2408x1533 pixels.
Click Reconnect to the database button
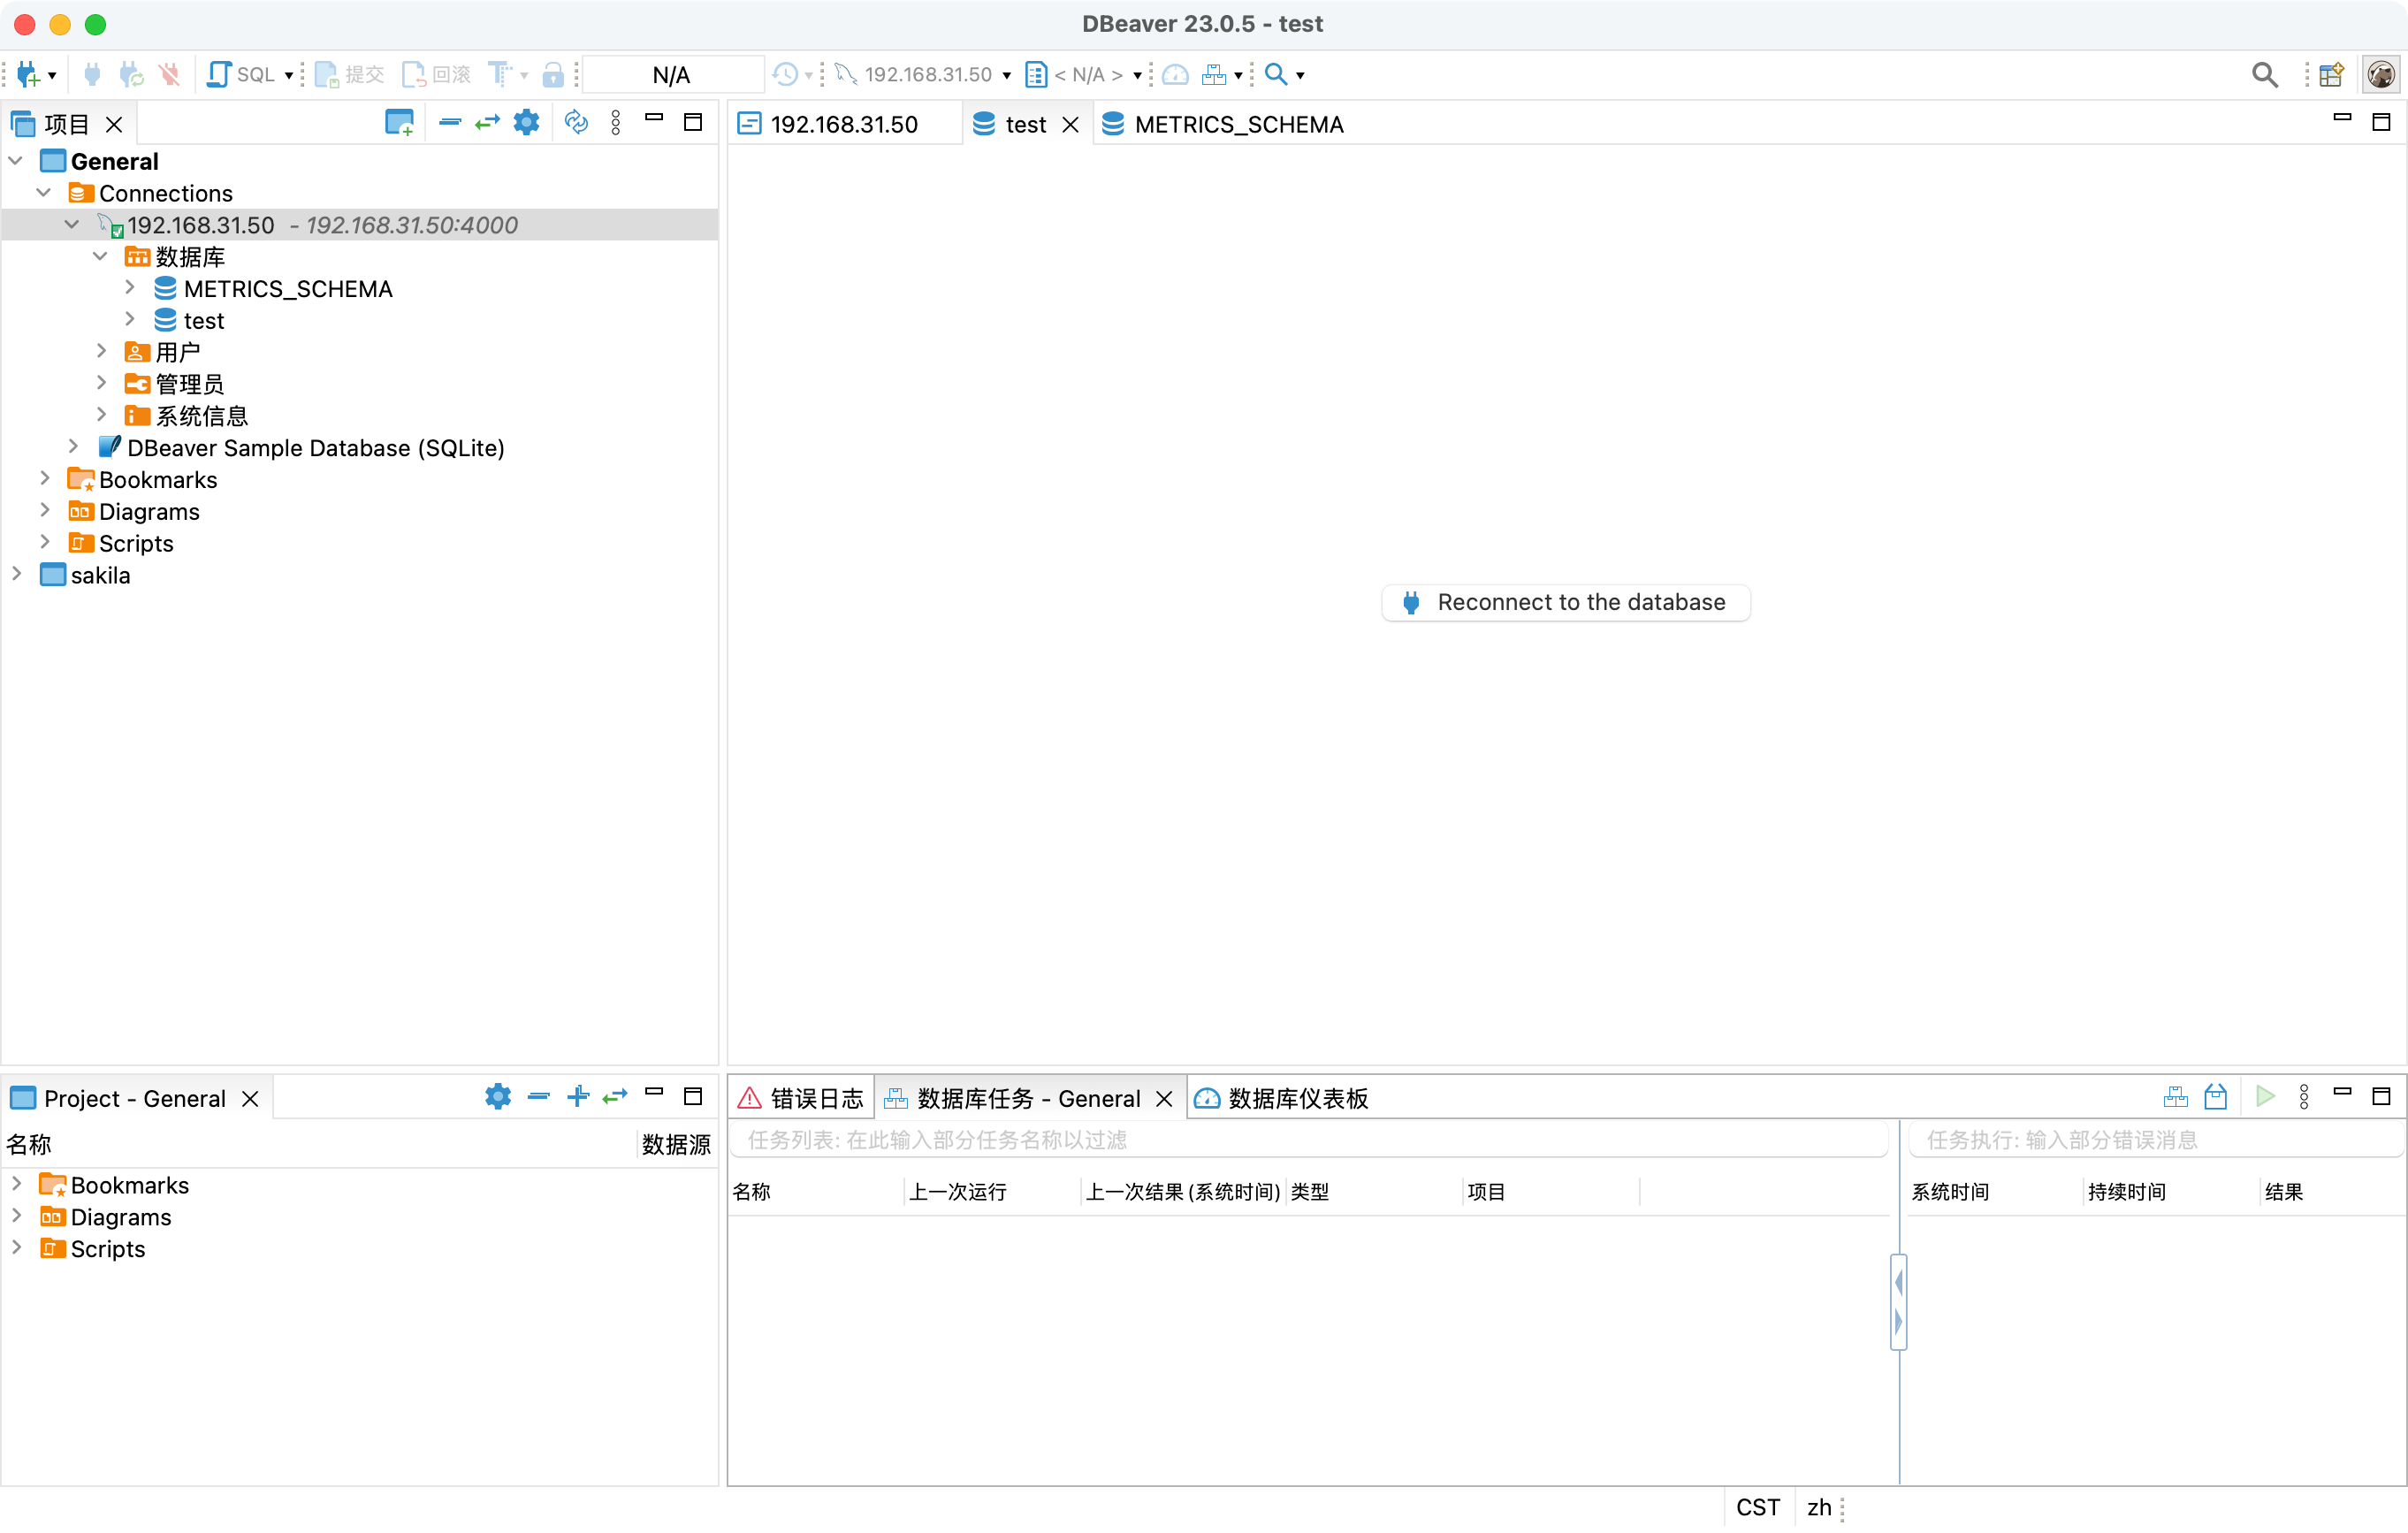point(1565,602)
